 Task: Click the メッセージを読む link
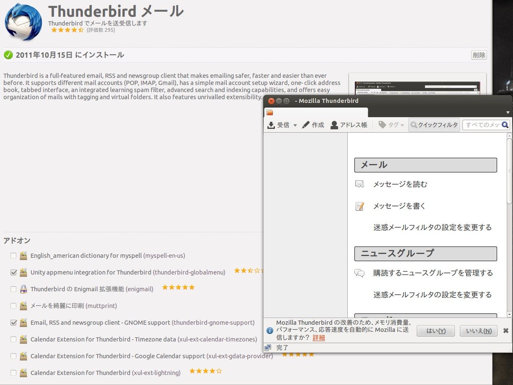tap(400, 184)
